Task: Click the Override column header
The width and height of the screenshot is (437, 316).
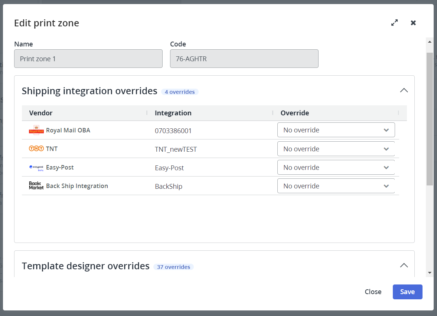Action: (294, 113)
